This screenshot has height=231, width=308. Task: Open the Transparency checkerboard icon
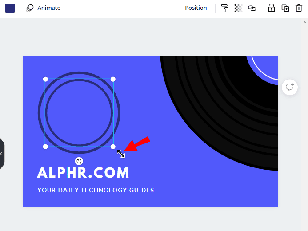point(238,8)
